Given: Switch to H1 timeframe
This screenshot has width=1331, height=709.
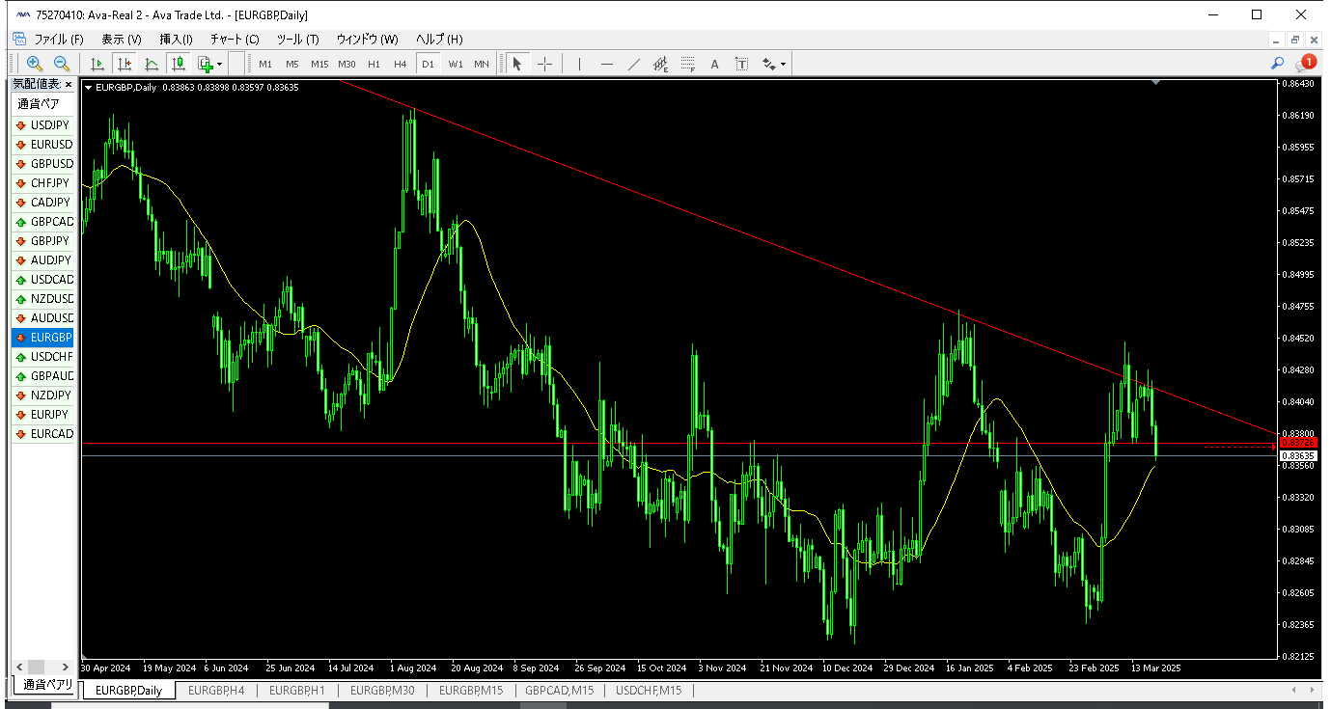Looking at the screenshot, I should click(374, 64).
